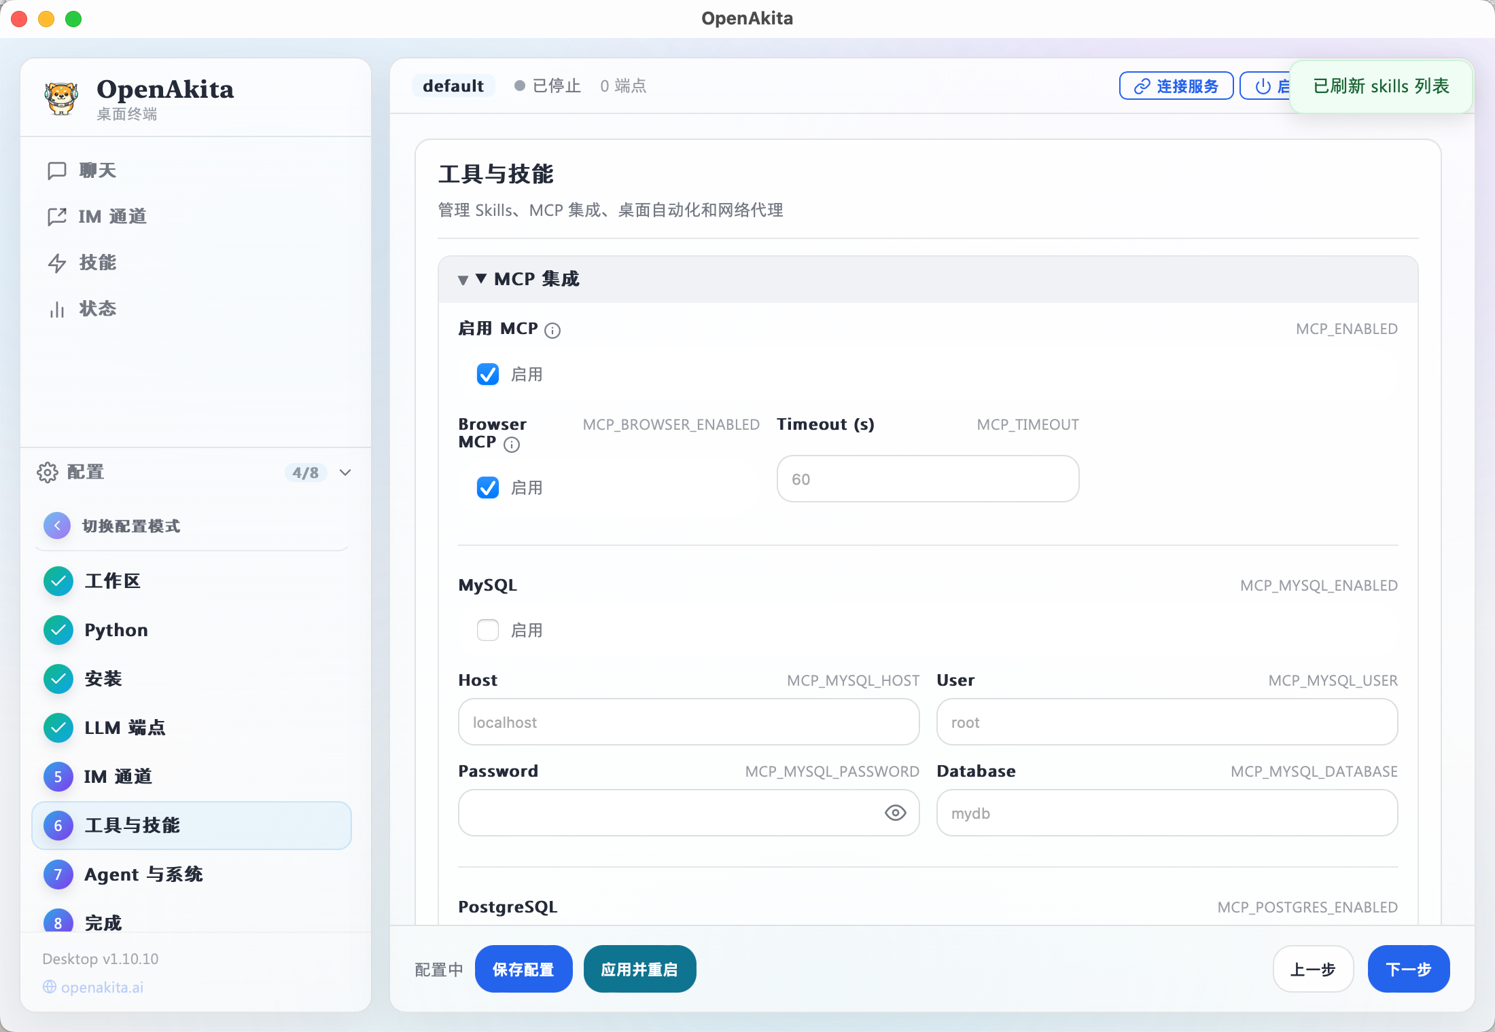Click the OpenAkita dog logo
The image size is (1495, 1032).
click(x=61, y=97)
